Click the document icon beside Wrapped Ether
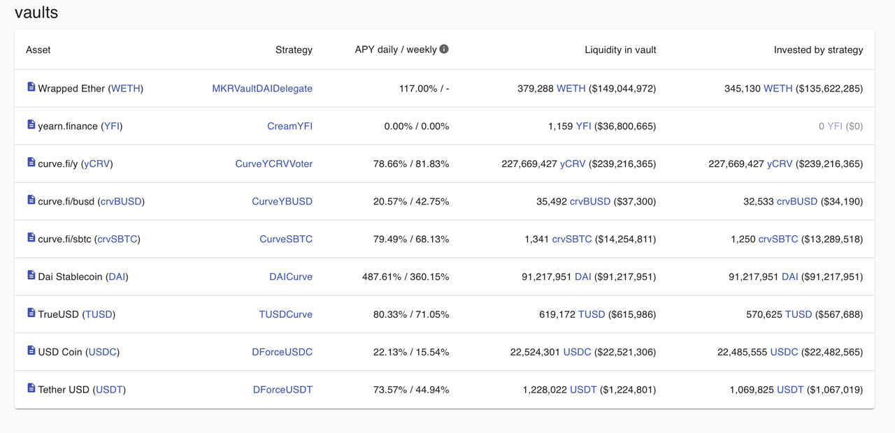The width and height of the screenshot is (895, 433). pos(31,87)
